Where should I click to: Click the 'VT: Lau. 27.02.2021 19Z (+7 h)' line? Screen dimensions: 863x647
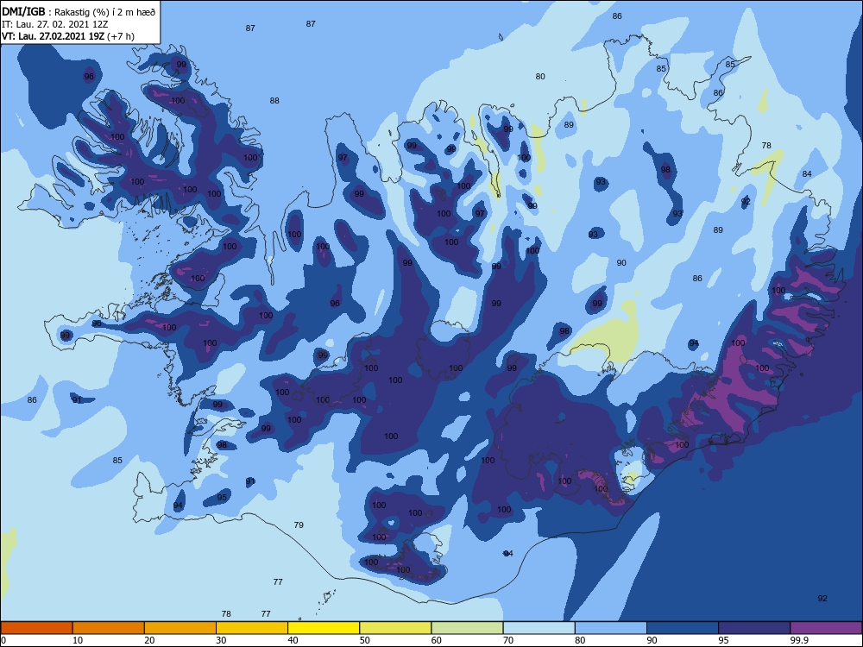67,36
